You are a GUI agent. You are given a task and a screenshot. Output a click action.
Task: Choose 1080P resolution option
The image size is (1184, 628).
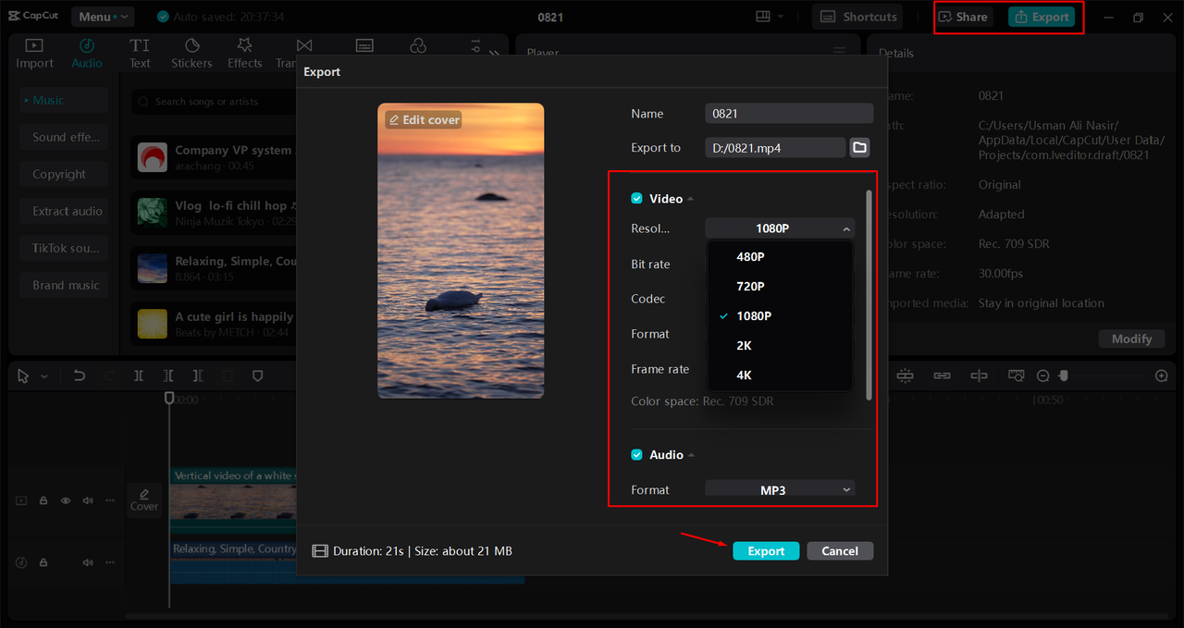(x=780, y=316)
